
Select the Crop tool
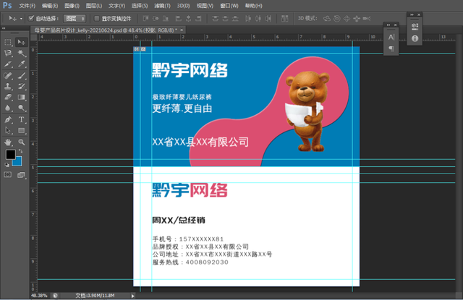(8, 64)
